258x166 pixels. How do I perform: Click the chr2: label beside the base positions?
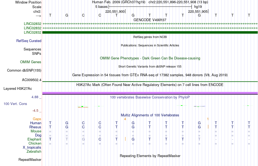(x=37, y=11)
